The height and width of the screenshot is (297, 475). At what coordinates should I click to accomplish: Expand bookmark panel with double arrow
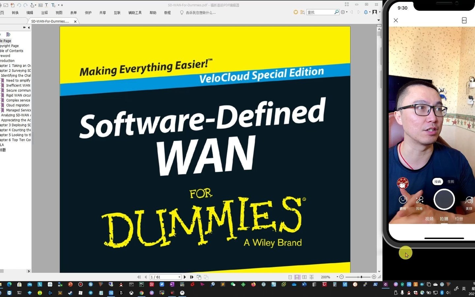24,27
